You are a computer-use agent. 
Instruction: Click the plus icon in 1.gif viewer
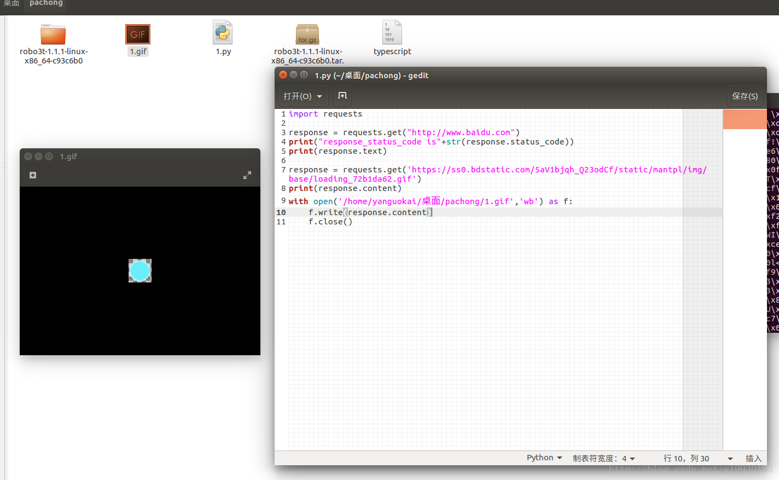pyautogui.click(x=33, y=175)
